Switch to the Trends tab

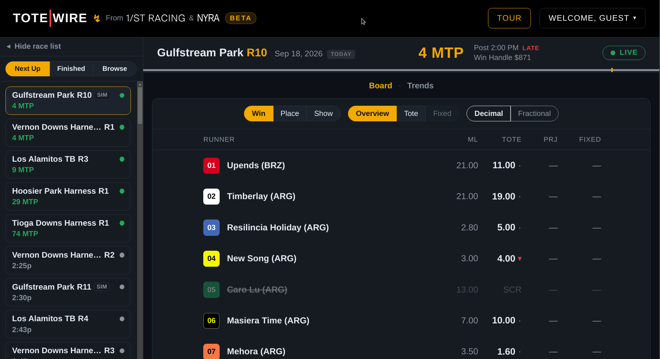(420, 86)
